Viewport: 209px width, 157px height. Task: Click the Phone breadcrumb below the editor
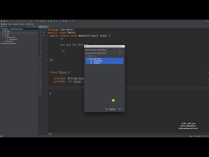click(x=50, y=134)
